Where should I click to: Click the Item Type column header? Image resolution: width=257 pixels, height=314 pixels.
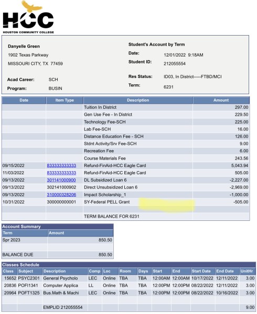(65, 100)
